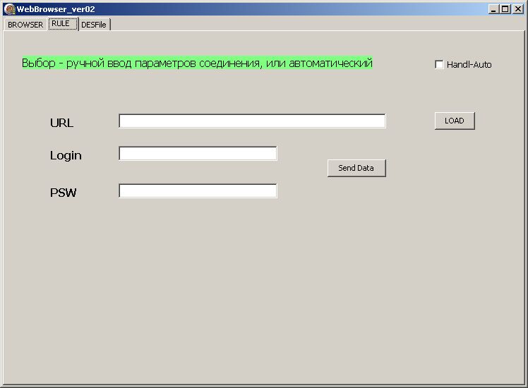Switch to the BROWSER tab
Image resolution: width=528 pixels, height=388 pixels.
25,25
